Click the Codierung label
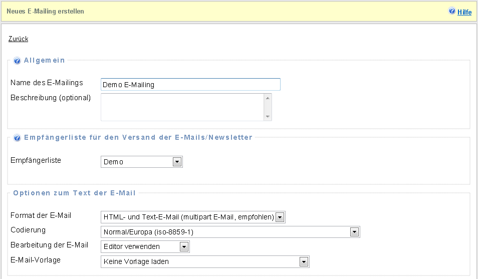The image size is (478, 279). point(28,230)
